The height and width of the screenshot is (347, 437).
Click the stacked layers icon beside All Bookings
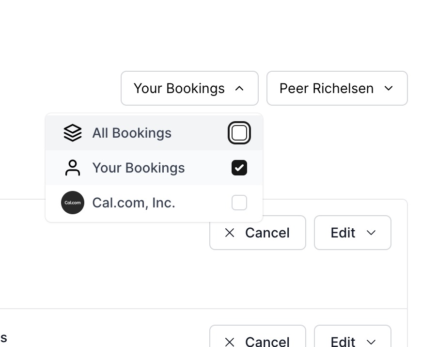pos(72,132)
